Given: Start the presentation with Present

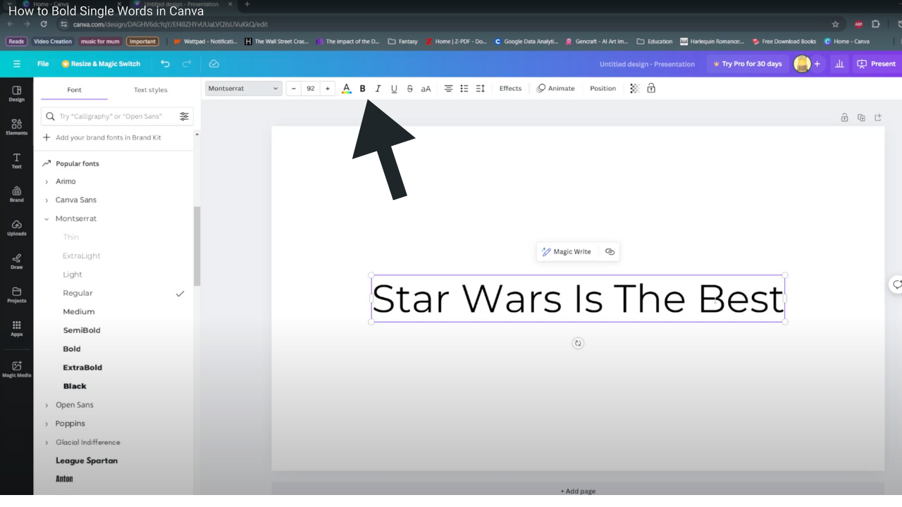Looking at the screenshot, I should 877,64.
